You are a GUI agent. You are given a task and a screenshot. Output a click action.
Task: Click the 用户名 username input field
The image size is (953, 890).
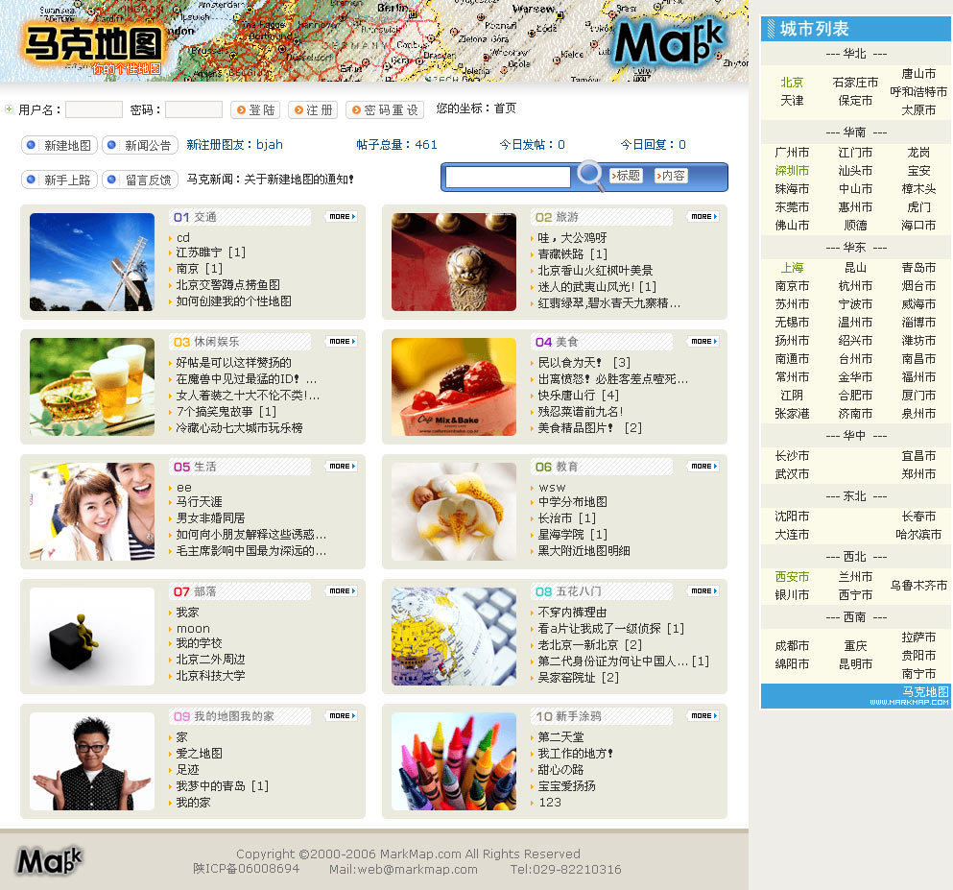pyautogui.click(x=94, y=109)
